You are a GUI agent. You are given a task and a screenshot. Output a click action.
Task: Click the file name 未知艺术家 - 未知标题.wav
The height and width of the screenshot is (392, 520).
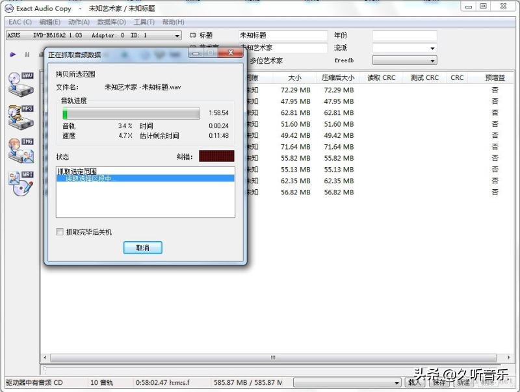click(x=142, y=87)
